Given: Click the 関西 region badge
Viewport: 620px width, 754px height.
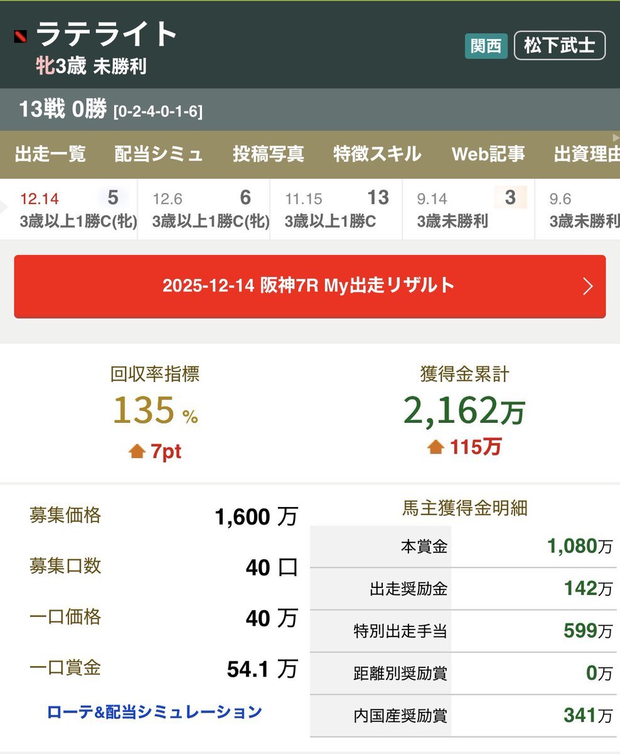Looking at the screenshot, I should (x=486, y=46).
